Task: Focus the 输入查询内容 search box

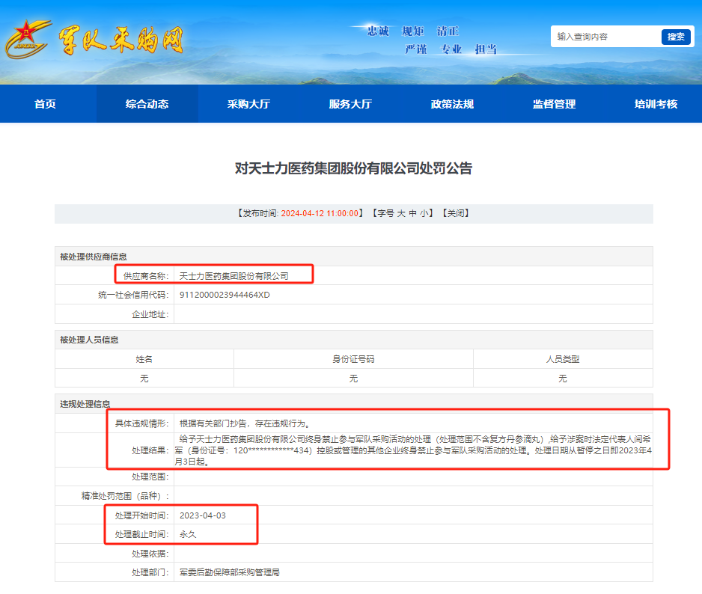Action: point(605,37)
